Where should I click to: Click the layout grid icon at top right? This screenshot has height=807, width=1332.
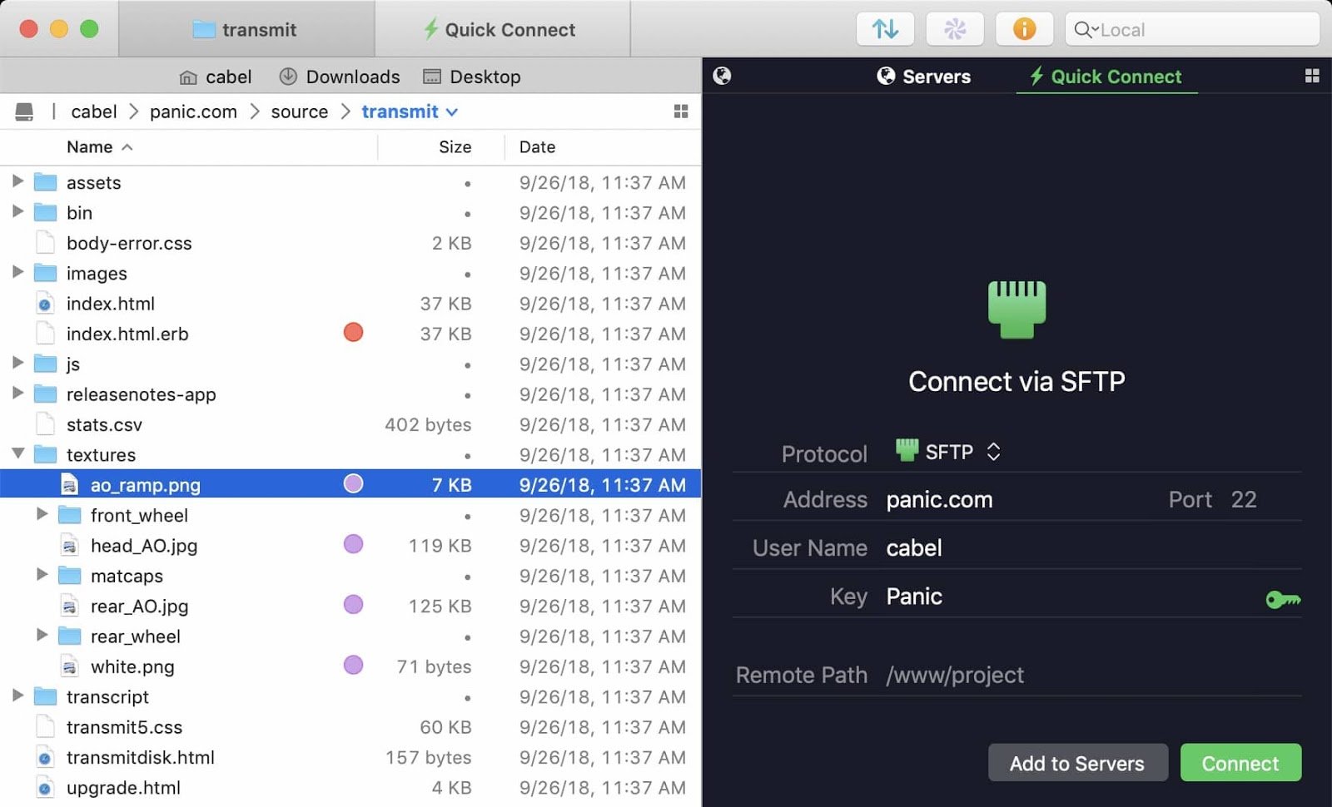click(1313, 76)
